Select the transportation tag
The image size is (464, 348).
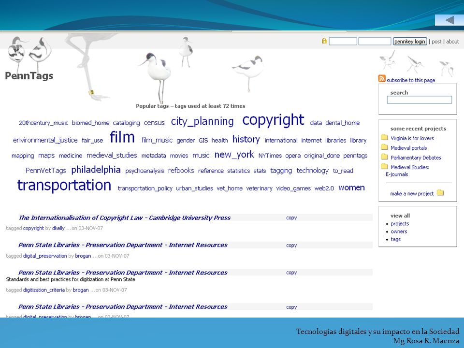point(64,185)
